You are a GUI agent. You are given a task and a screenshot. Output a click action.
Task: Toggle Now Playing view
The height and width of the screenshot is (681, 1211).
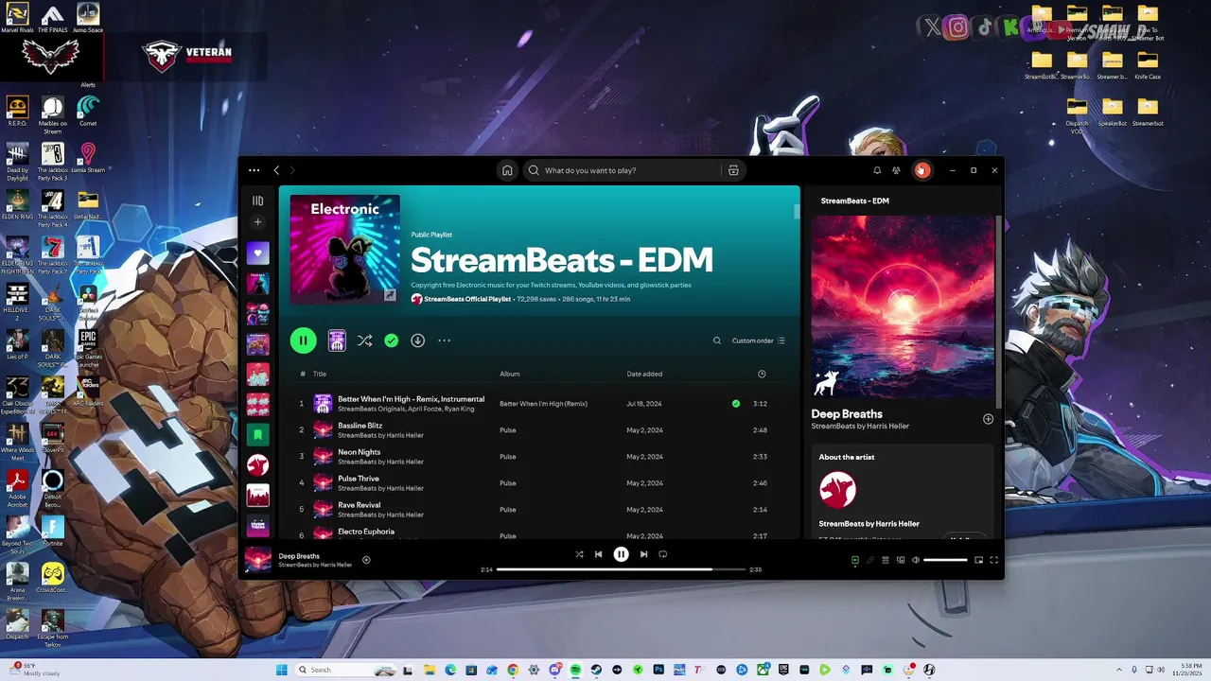point(854,560)
